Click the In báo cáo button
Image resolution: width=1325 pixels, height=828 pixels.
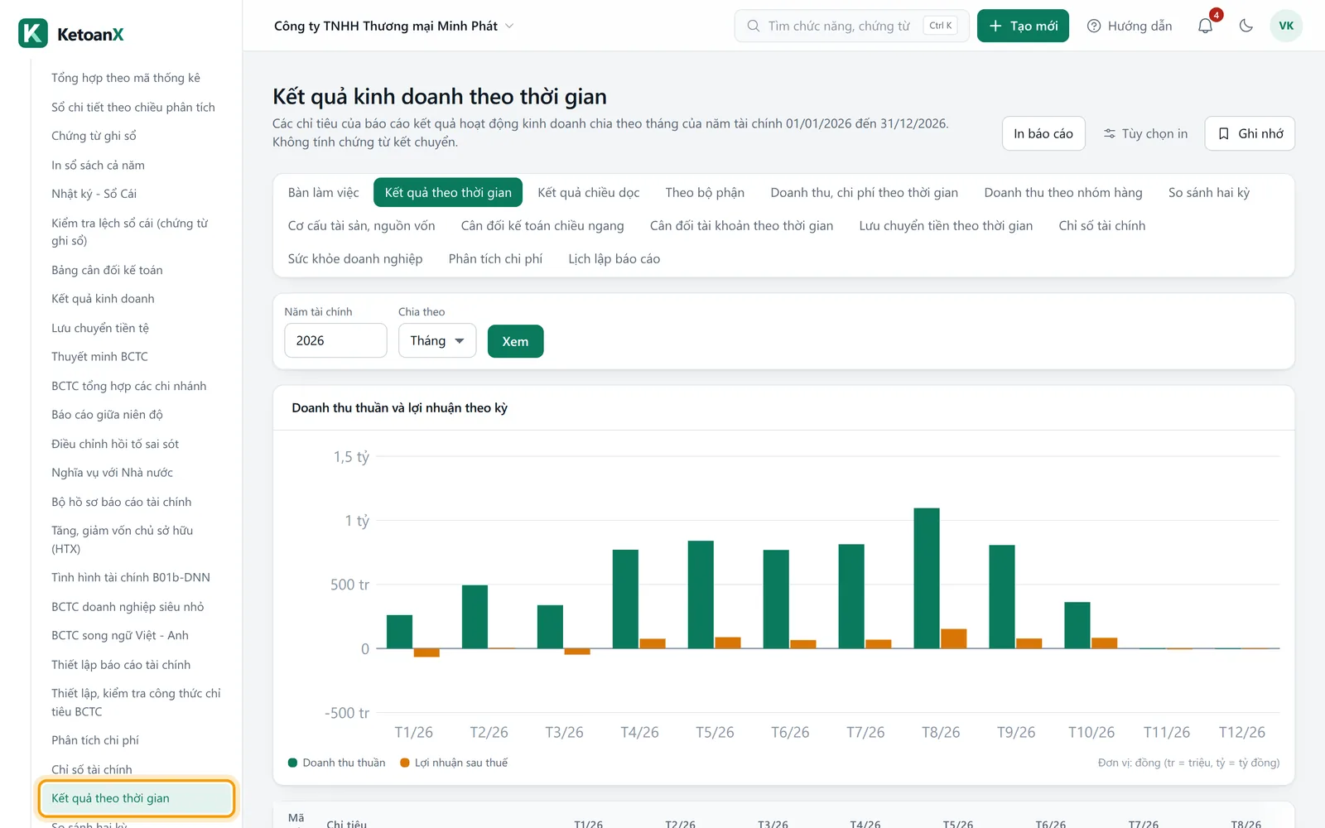click(x=1043, y=133)
